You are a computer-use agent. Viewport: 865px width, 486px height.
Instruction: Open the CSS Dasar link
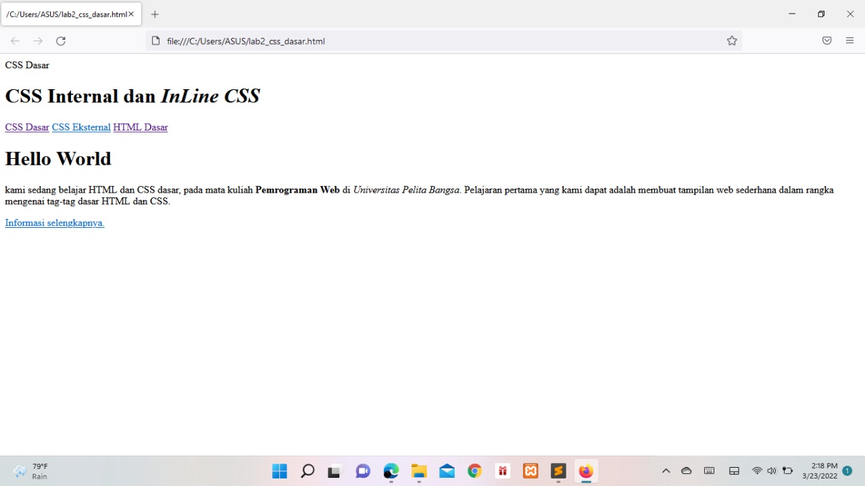27,127
